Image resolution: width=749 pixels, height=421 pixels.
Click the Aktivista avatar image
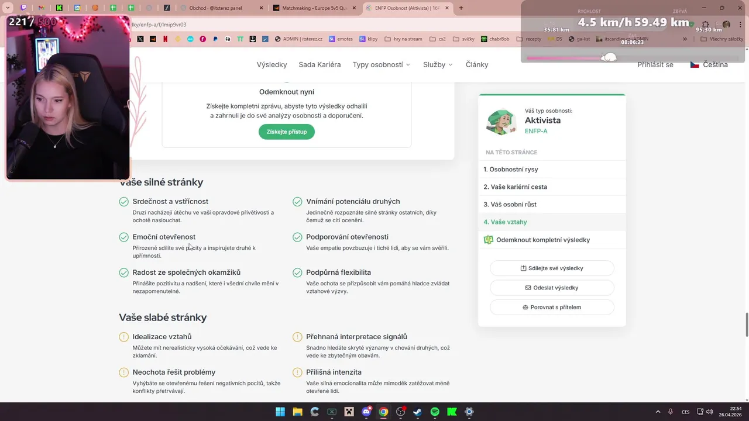501,121
